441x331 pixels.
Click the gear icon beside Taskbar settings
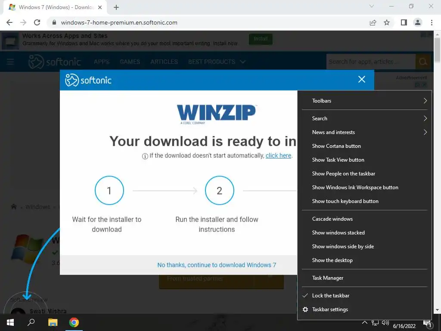tap(305, 309)
